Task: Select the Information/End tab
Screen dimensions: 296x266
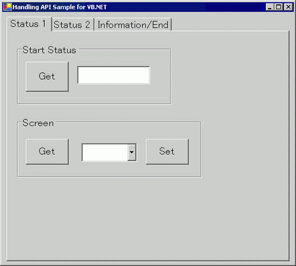Action: 133,25
